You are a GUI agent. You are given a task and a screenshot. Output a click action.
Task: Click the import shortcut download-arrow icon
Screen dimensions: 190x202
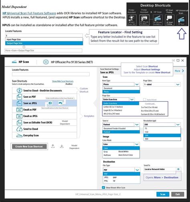click(x=62, y=146)
